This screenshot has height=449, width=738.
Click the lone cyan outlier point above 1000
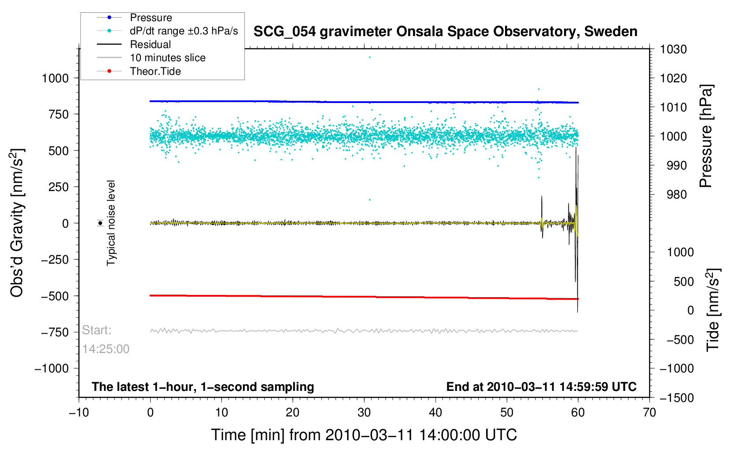(x=369, y=57)
